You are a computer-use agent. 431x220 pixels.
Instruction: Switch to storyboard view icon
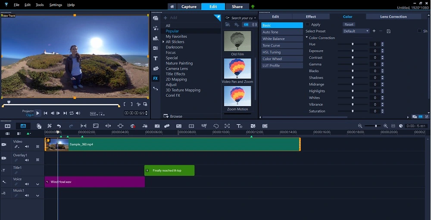coord(8,126)
